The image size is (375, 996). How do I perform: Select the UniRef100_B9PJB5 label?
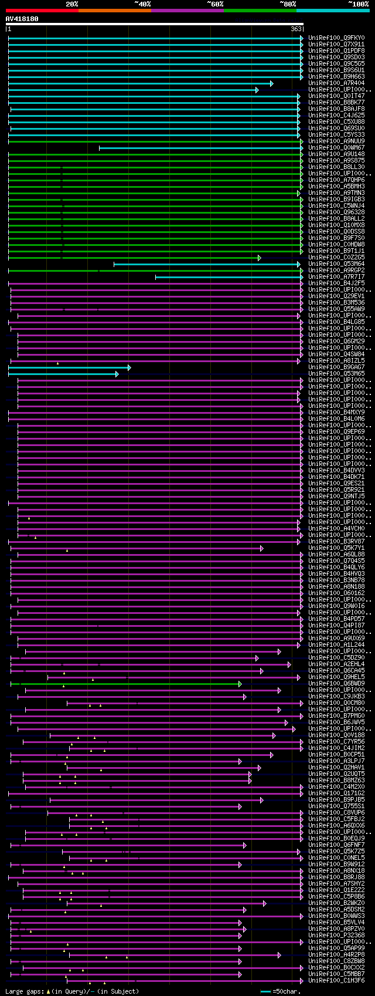coord(336,799)
